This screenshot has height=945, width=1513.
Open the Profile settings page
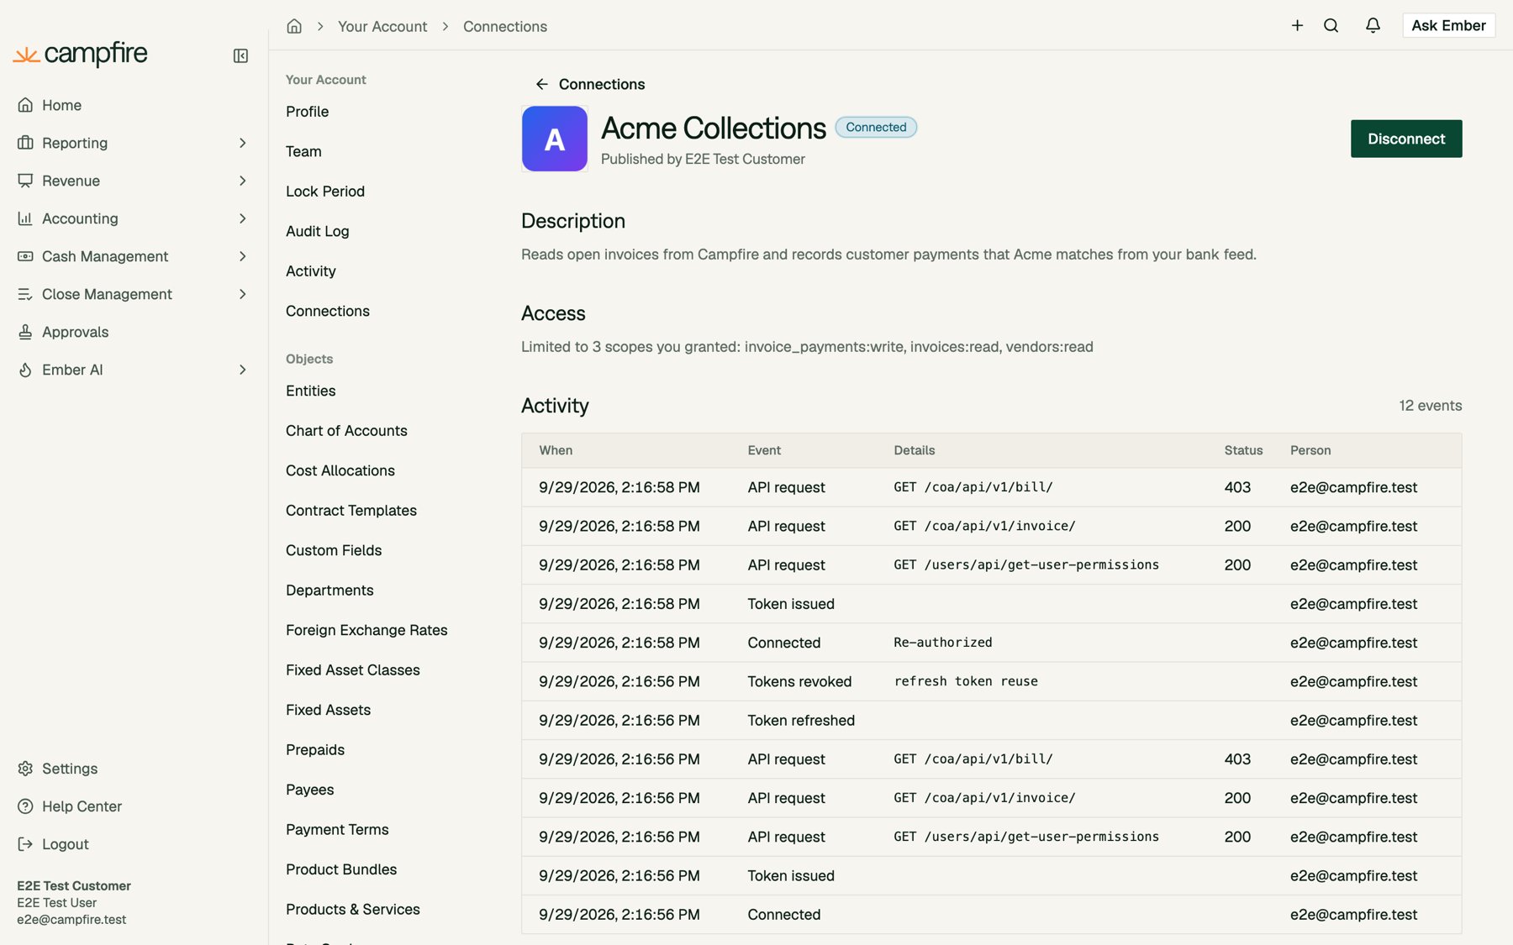click(x=307, y=112)
